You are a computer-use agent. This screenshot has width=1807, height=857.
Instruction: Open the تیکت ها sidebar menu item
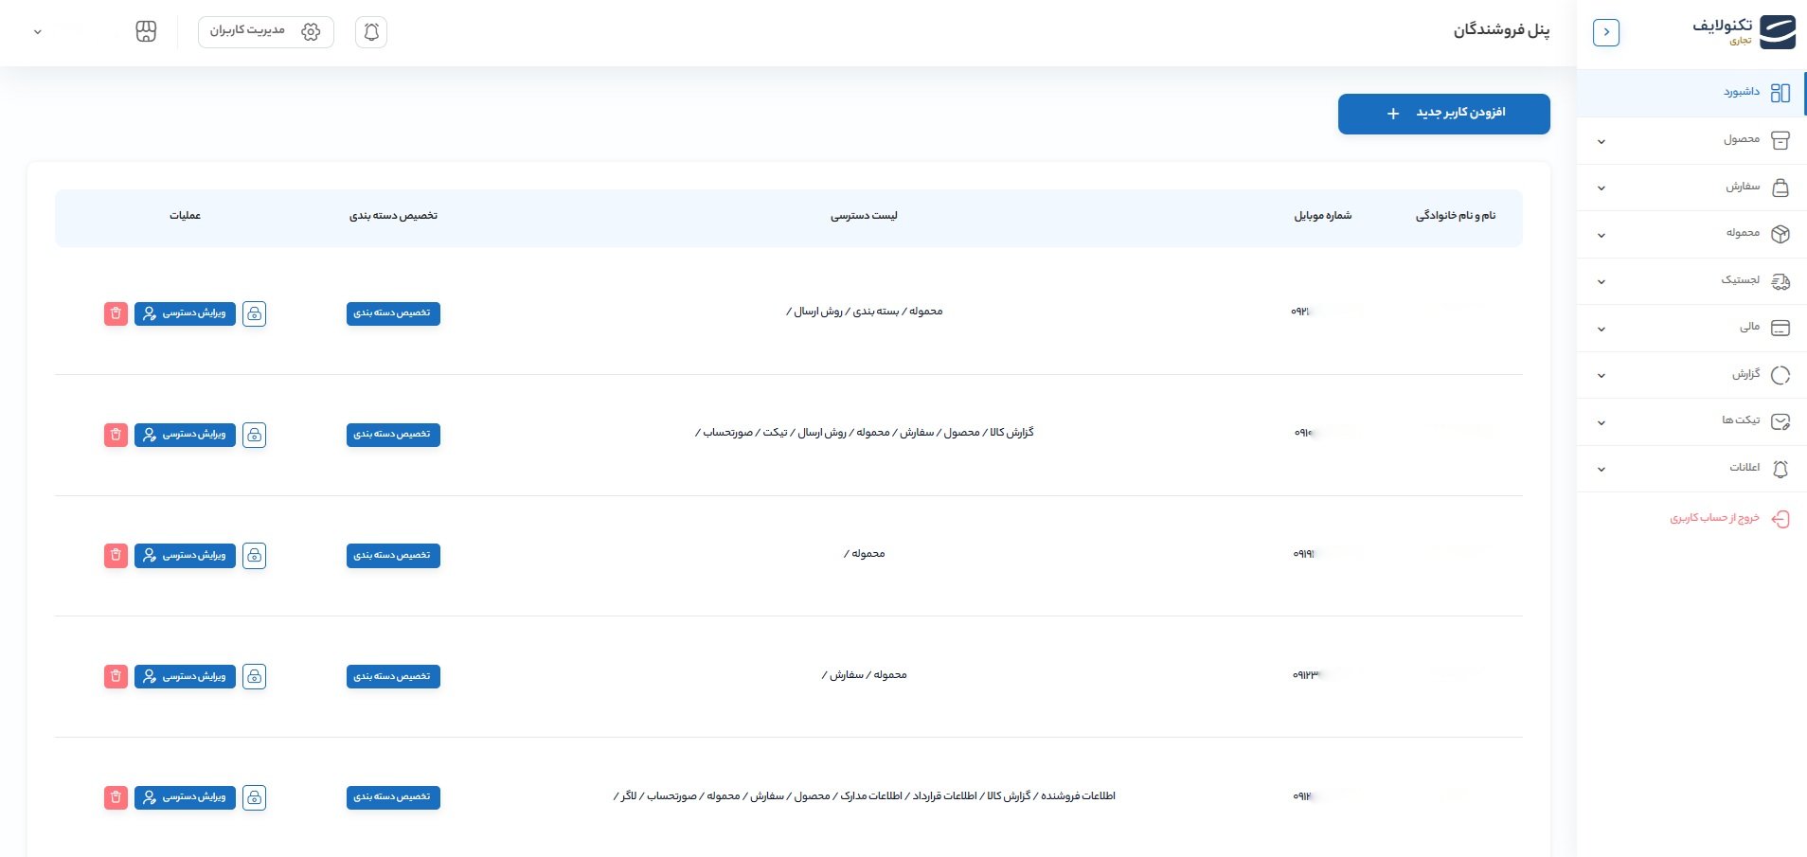[x=1741, y=420]
